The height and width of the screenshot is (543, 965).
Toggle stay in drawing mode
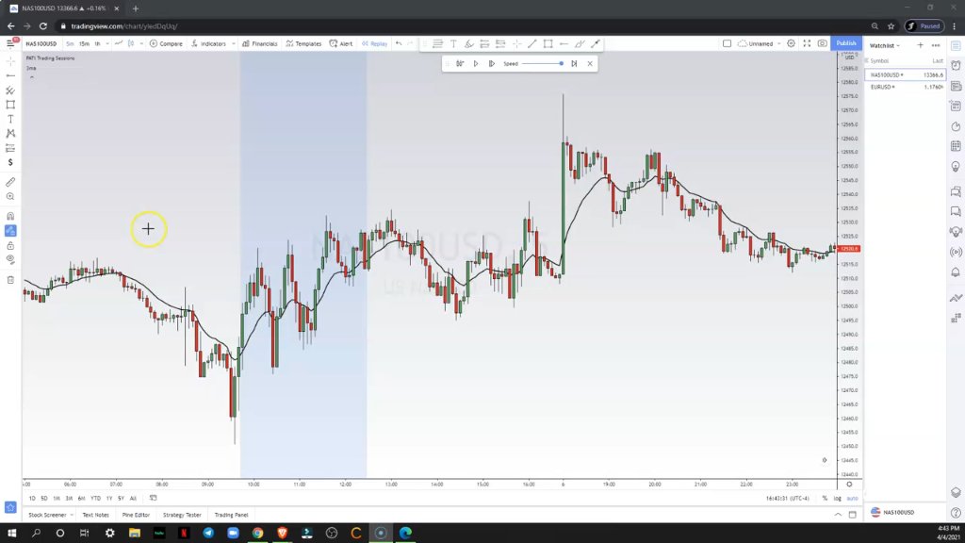(x=10, y=231)
